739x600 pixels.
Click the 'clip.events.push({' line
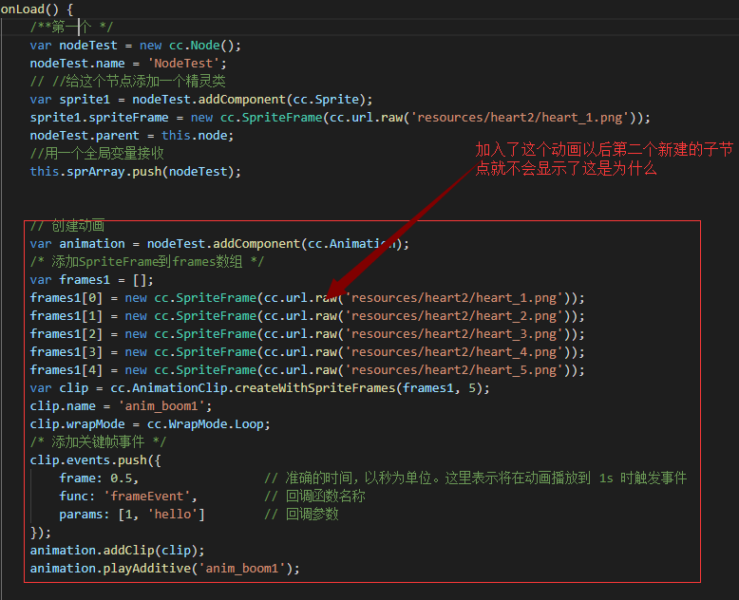pos(96,460)
